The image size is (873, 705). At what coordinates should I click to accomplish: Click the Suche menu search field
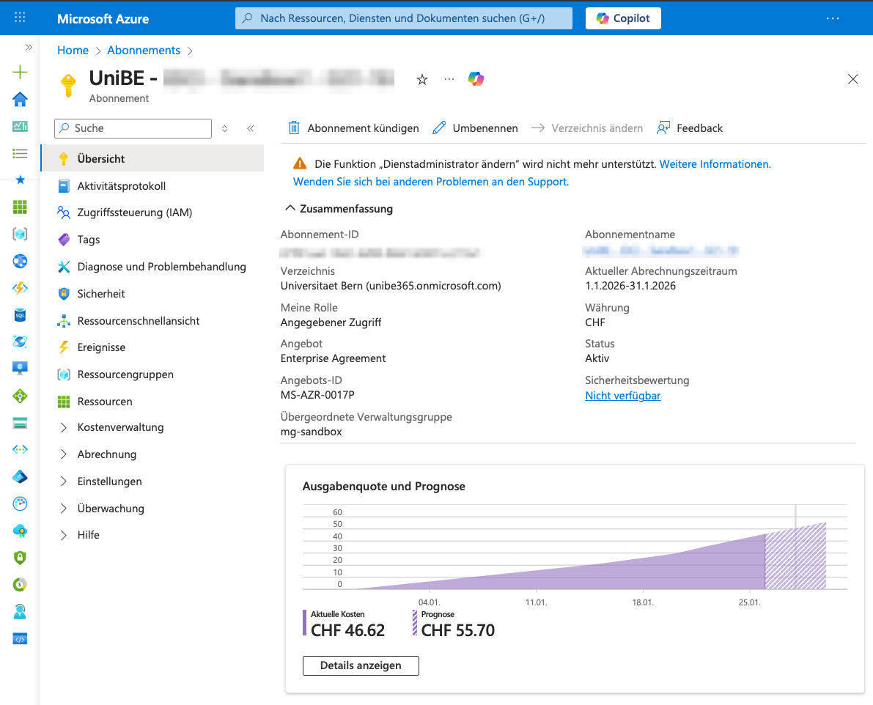[x=139, y=128]
